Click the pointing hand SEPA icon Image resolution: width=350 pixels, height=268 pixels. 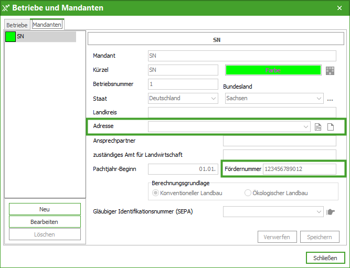[x=331, y=212]
